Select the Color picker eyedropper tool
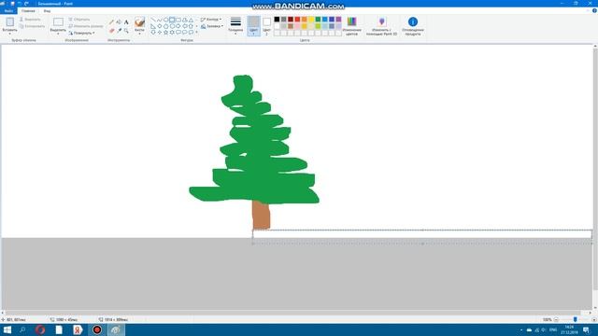The height and width of the screenshot is (336, 598). pyautogui.click(x=119, y=30)
